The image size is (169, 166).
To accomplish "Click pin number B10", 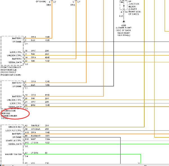I will tap(27, 139).
